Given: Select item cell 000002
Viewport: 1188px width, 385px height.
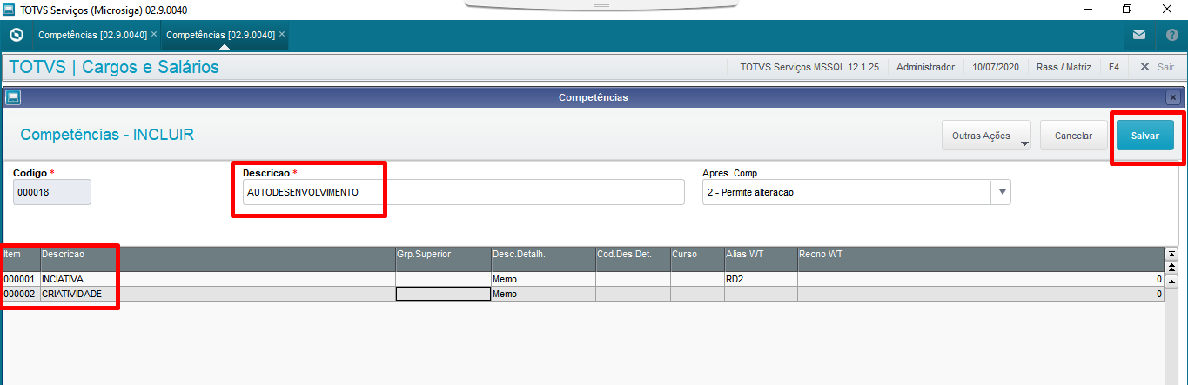Looking at the screenshot, I should tap(20, 294).
